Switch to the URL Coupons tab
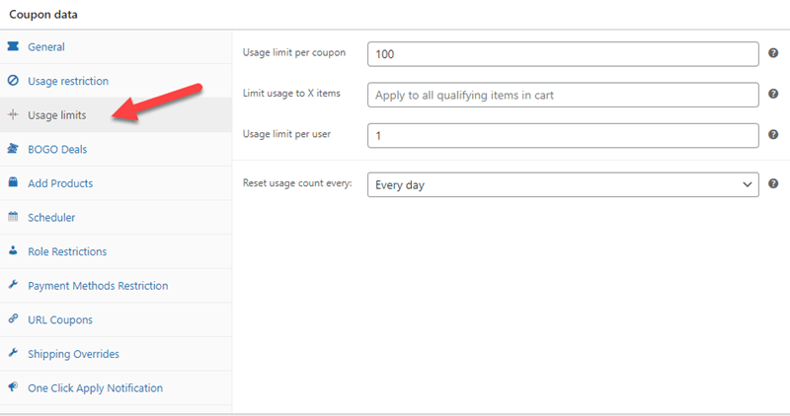790x416 pixels. (x=116, y=320)
